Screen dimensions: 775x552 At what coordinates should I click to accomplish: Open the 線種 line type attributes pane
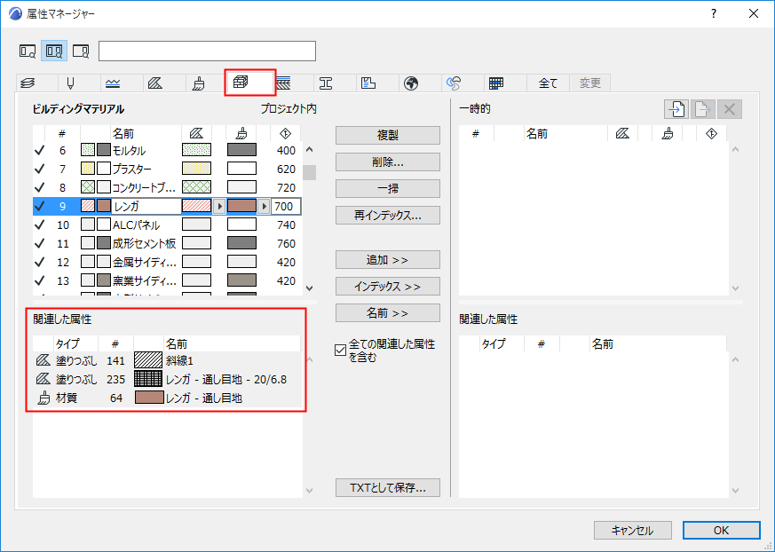point(111,83)
